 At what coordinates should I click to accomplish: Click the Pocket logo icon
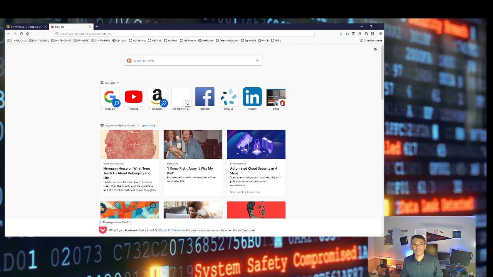tap(102, 230)
